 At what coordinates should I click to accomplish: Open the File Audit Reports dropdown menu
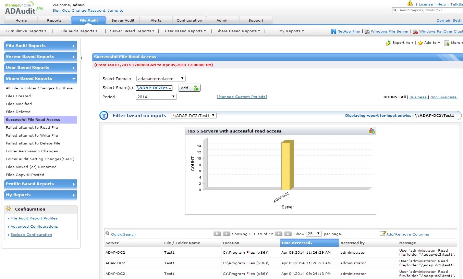[x=79, y=31]
